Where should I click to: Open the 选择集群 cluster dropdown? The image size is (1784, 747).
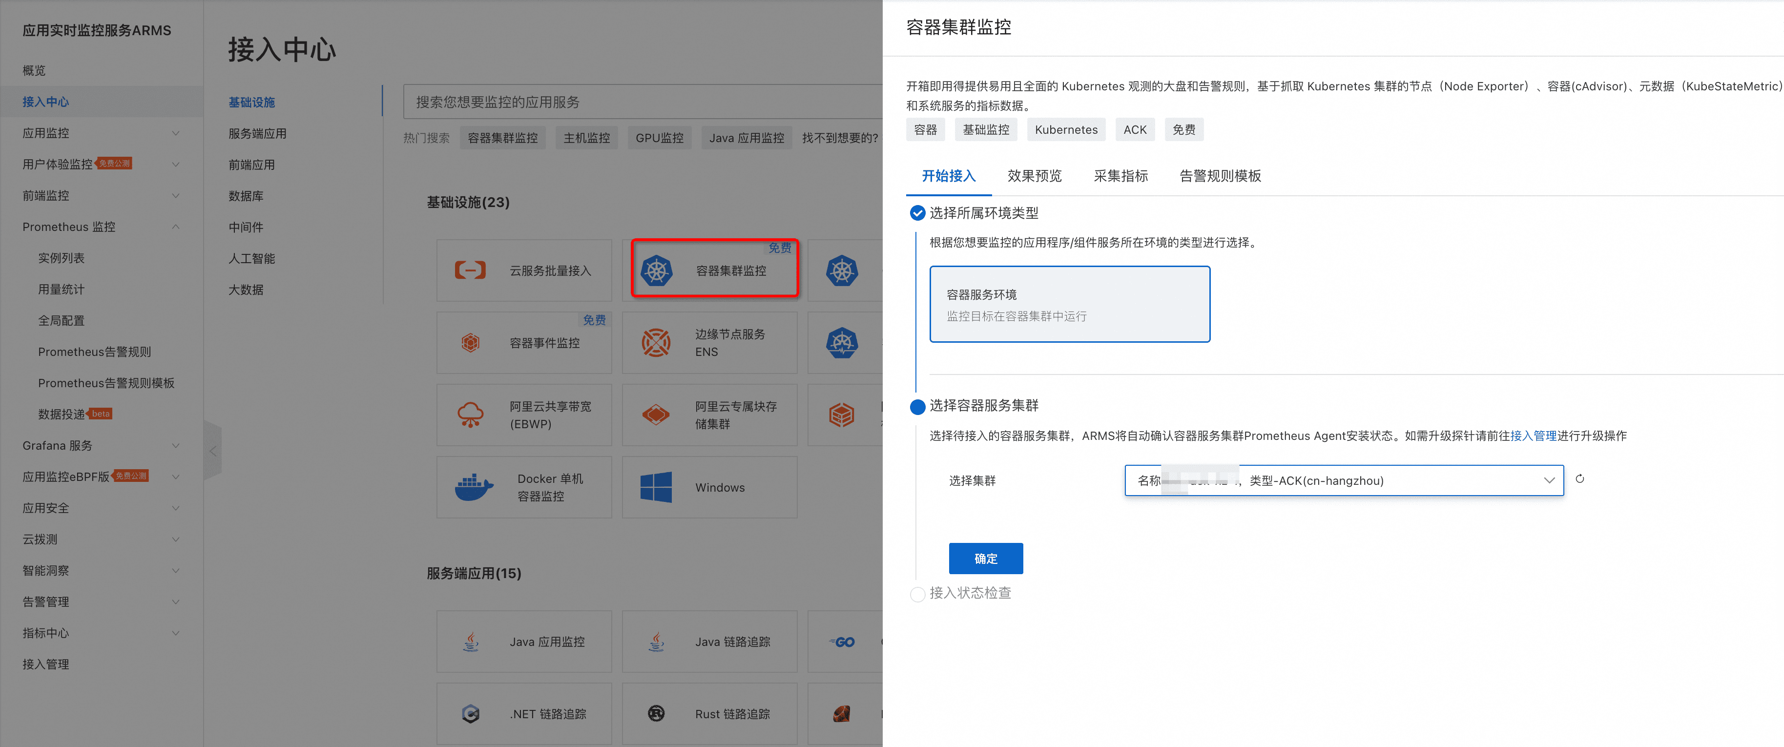pyautogui.click(x=1344, y=480)
